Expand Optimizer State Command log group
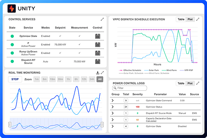Image resolution: width=207 pixels, height=138 pixels. point(112,101)
